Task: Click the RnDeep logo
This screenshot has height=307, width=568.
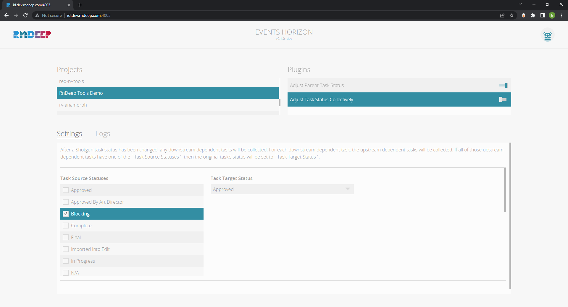Action: click(32, 35)
